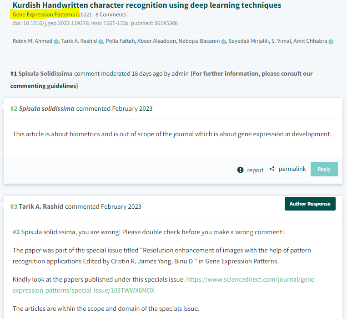Open the article title link
The width and height of the screenshot is (347, 319).
(x=146, y=5)
